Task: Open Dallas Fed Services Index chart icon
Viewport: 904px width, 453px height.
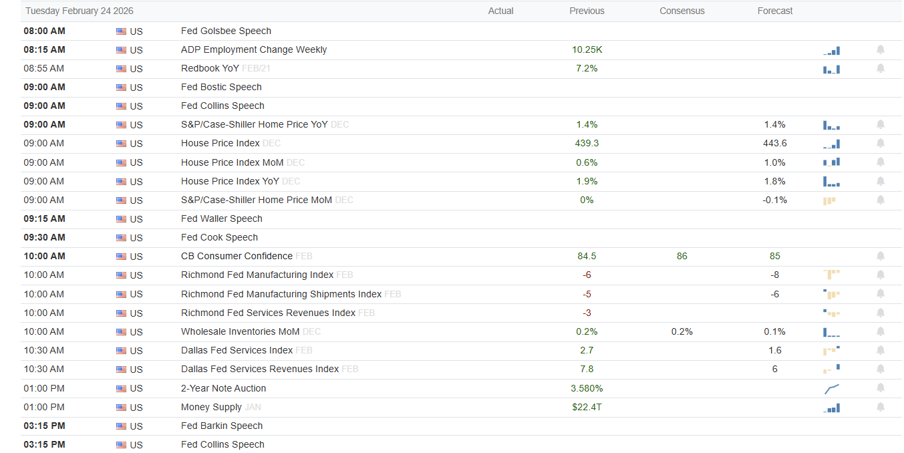Action: click(831, 350)
